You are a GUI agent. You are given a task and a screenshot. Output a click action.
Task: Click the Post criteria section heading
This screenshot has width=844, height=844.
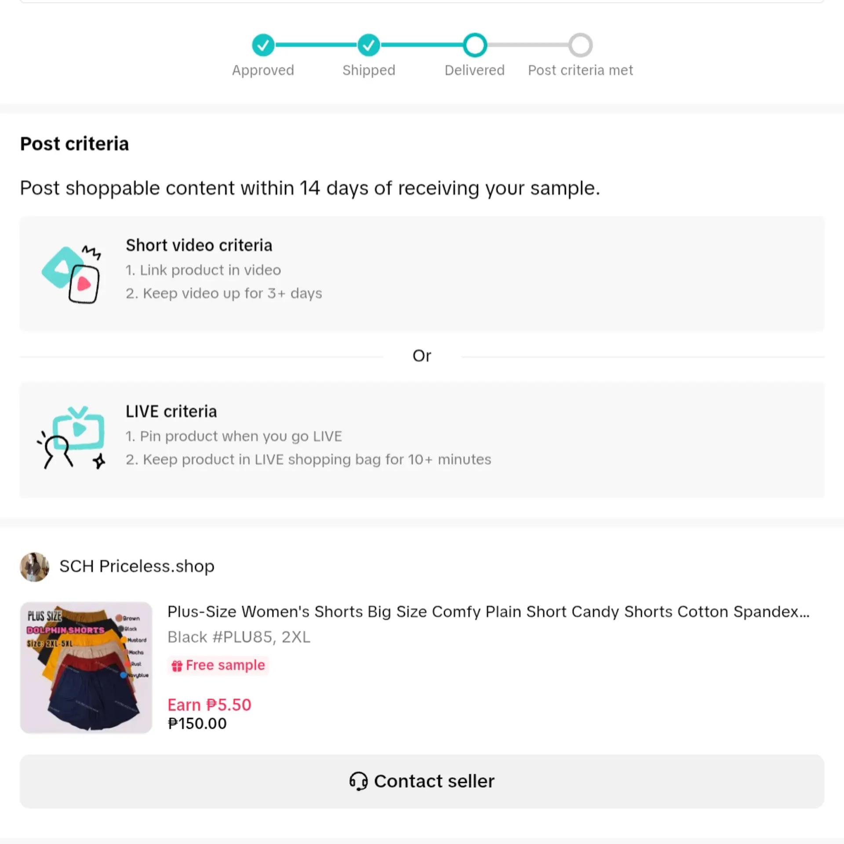[74, 144]
